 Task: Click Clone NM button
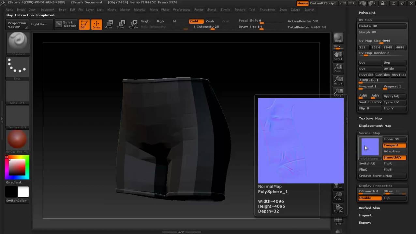tap(394, 139)
